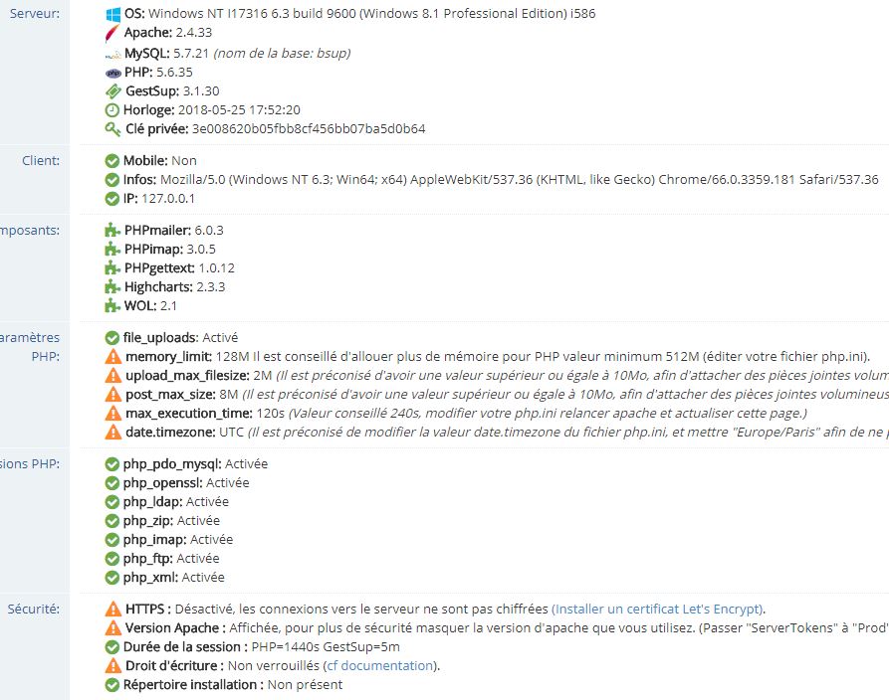Viewport: 889px width, 700px height.
Task: Click the green check beside file_uploads
Action: click(x=113, y=338)
